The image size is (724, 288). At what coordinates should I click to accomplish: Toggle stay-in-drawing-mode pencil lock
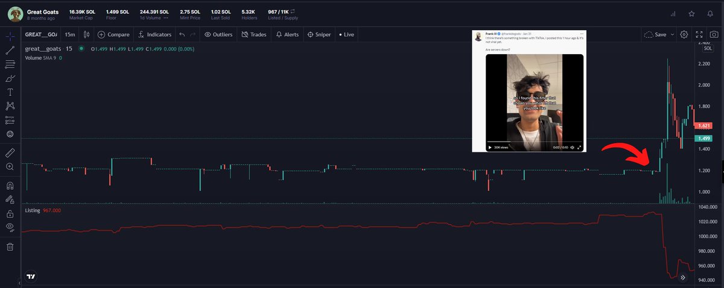(x=10, y=199)
